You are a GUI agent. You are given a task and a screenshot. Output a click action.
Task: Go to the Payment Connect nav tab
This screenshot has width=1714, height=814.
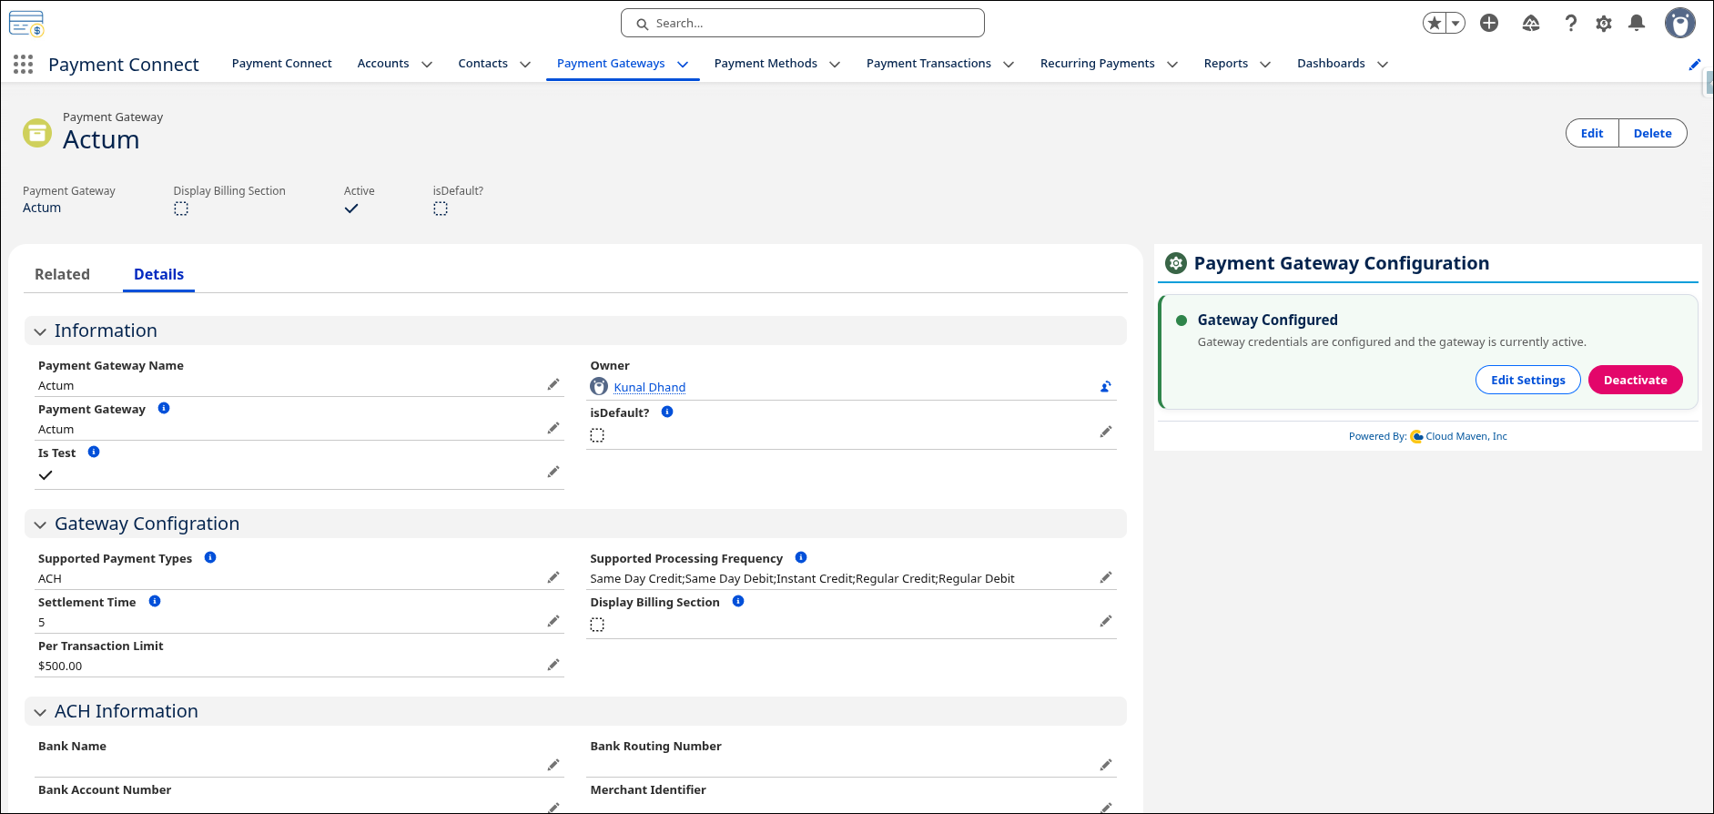point(282,64)
